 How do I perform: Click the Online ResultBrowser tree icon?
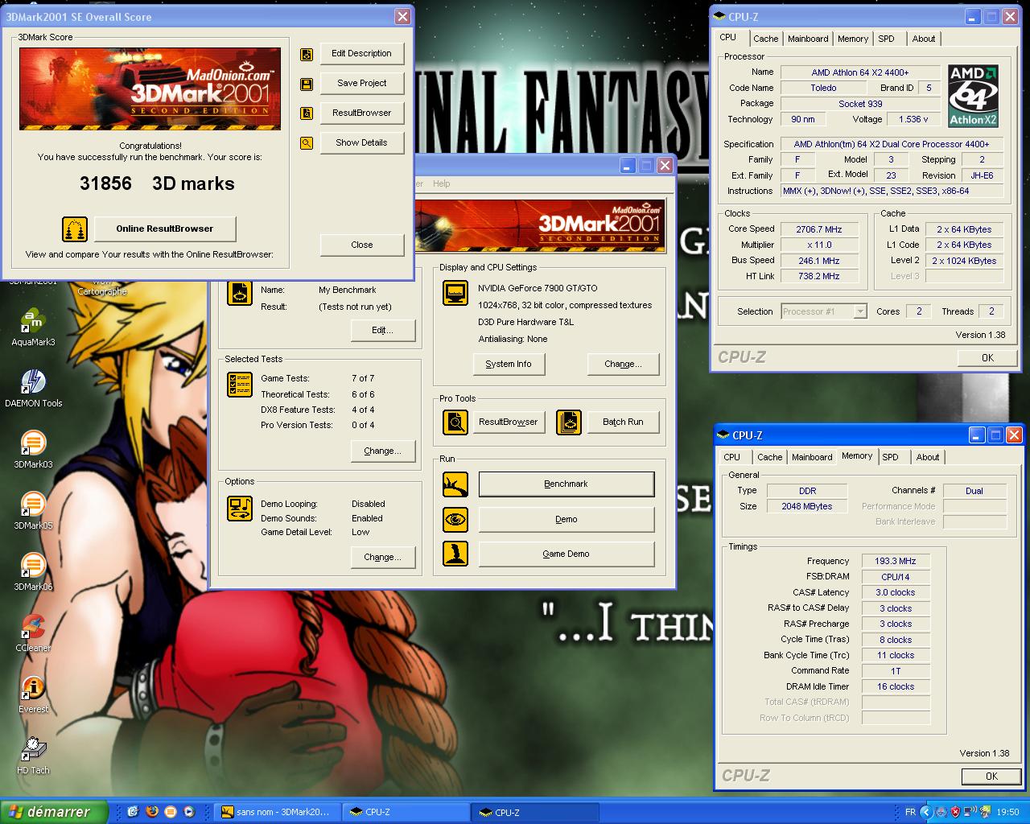pyautogui.click(x=75, y=229)
